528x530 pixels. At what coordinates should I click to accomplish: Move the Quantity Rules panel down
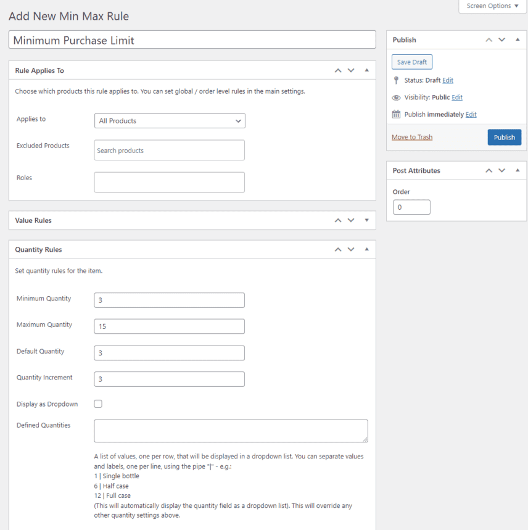tap(351, 249)
